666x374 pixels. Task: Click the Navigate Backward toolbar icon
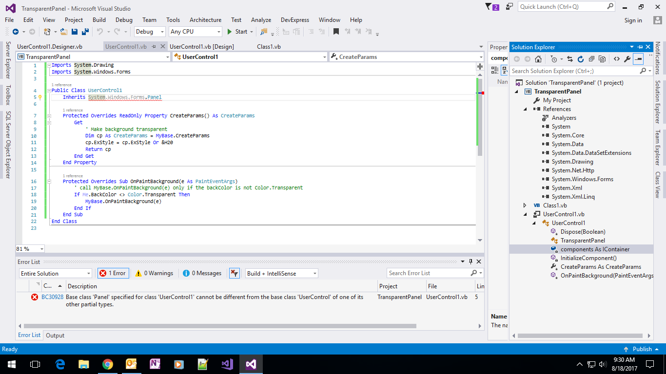coord(16,32)
